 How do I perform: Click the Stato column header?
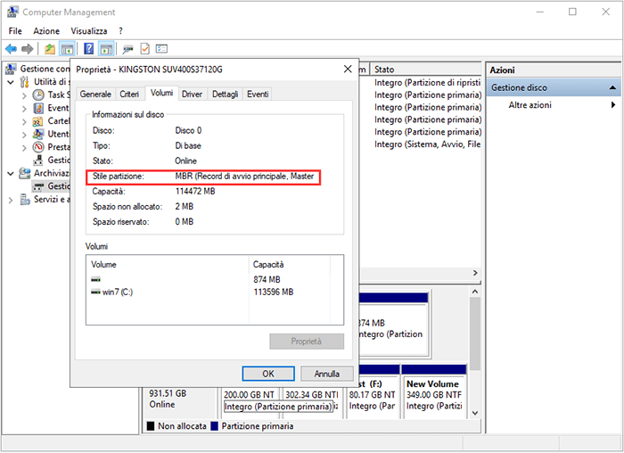coord(426,70)
